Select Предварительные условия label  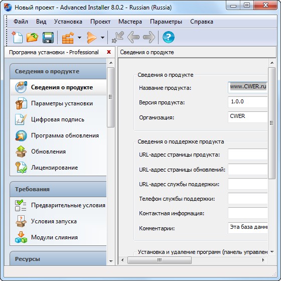click(x=68, y=205)
